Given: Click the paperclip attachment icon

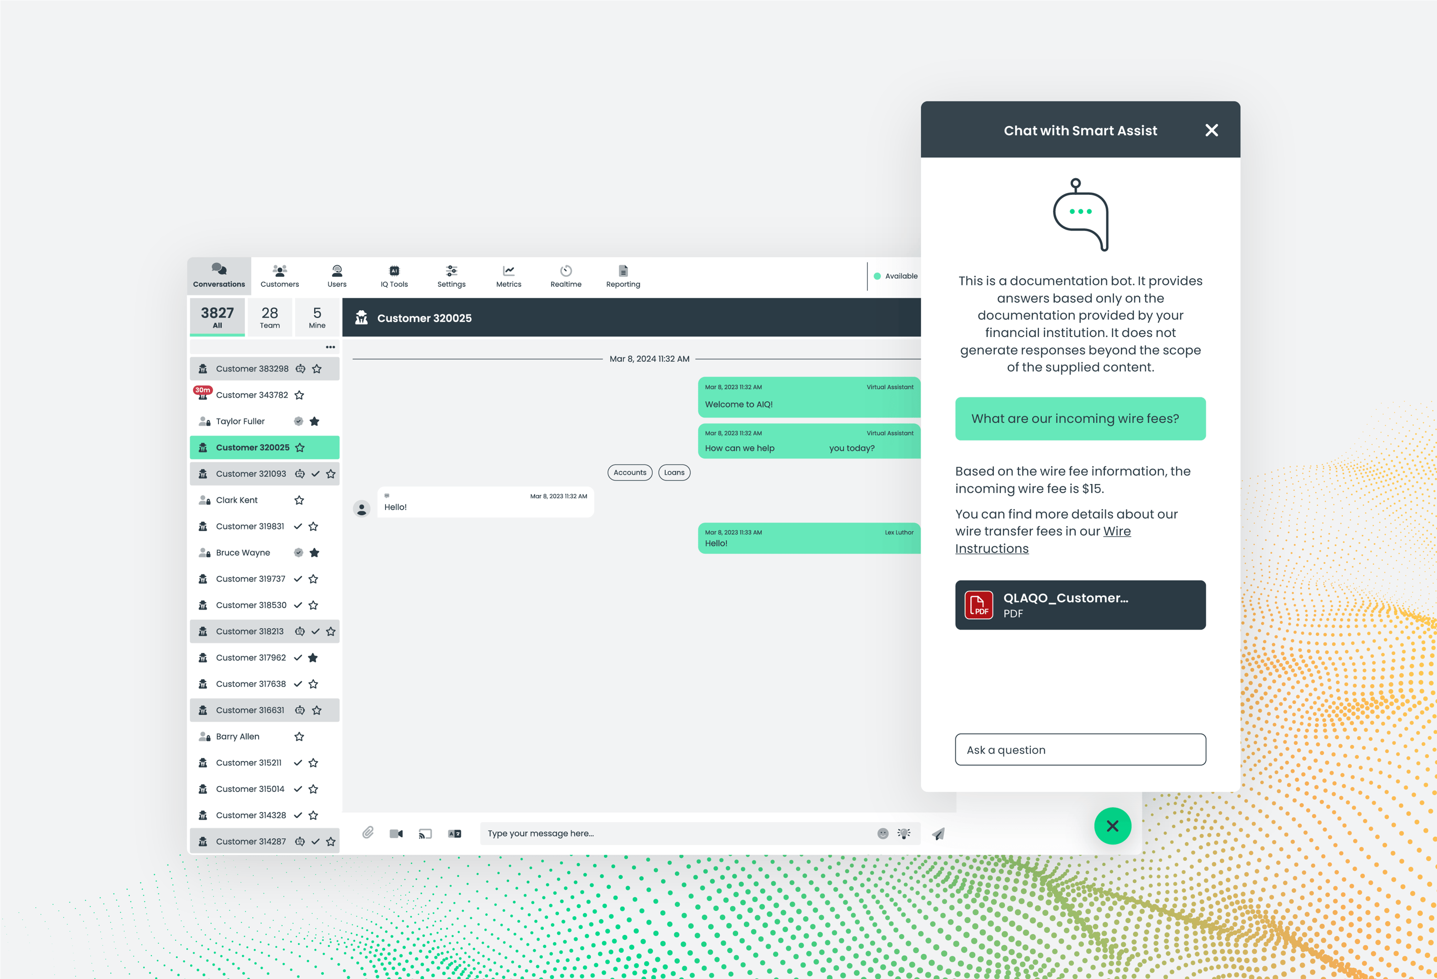Looking at the screenshot, I should coord(368,833).
